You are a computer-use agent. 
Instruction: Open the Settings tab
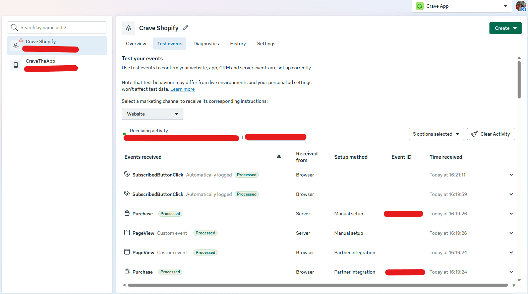(x=266, y=44)
